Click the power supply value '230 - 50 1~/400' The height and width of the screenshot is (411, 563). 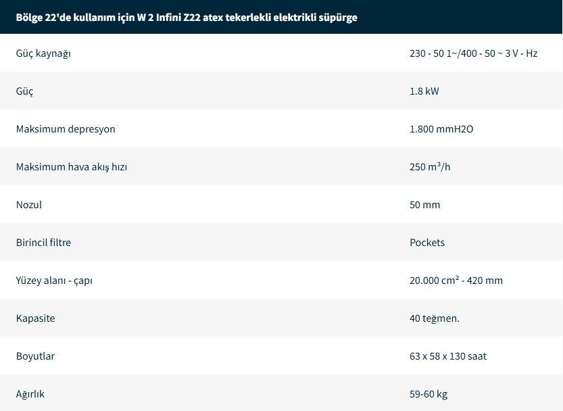[x=473, y=53]
